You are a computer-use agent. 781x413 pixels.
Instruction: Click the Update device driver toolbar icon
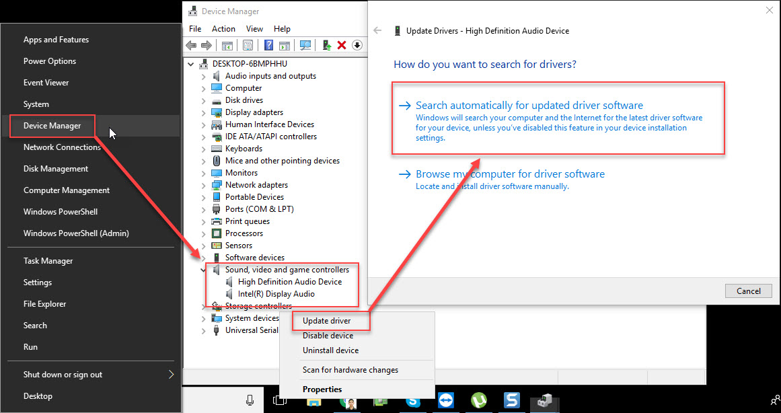[327, 45]
